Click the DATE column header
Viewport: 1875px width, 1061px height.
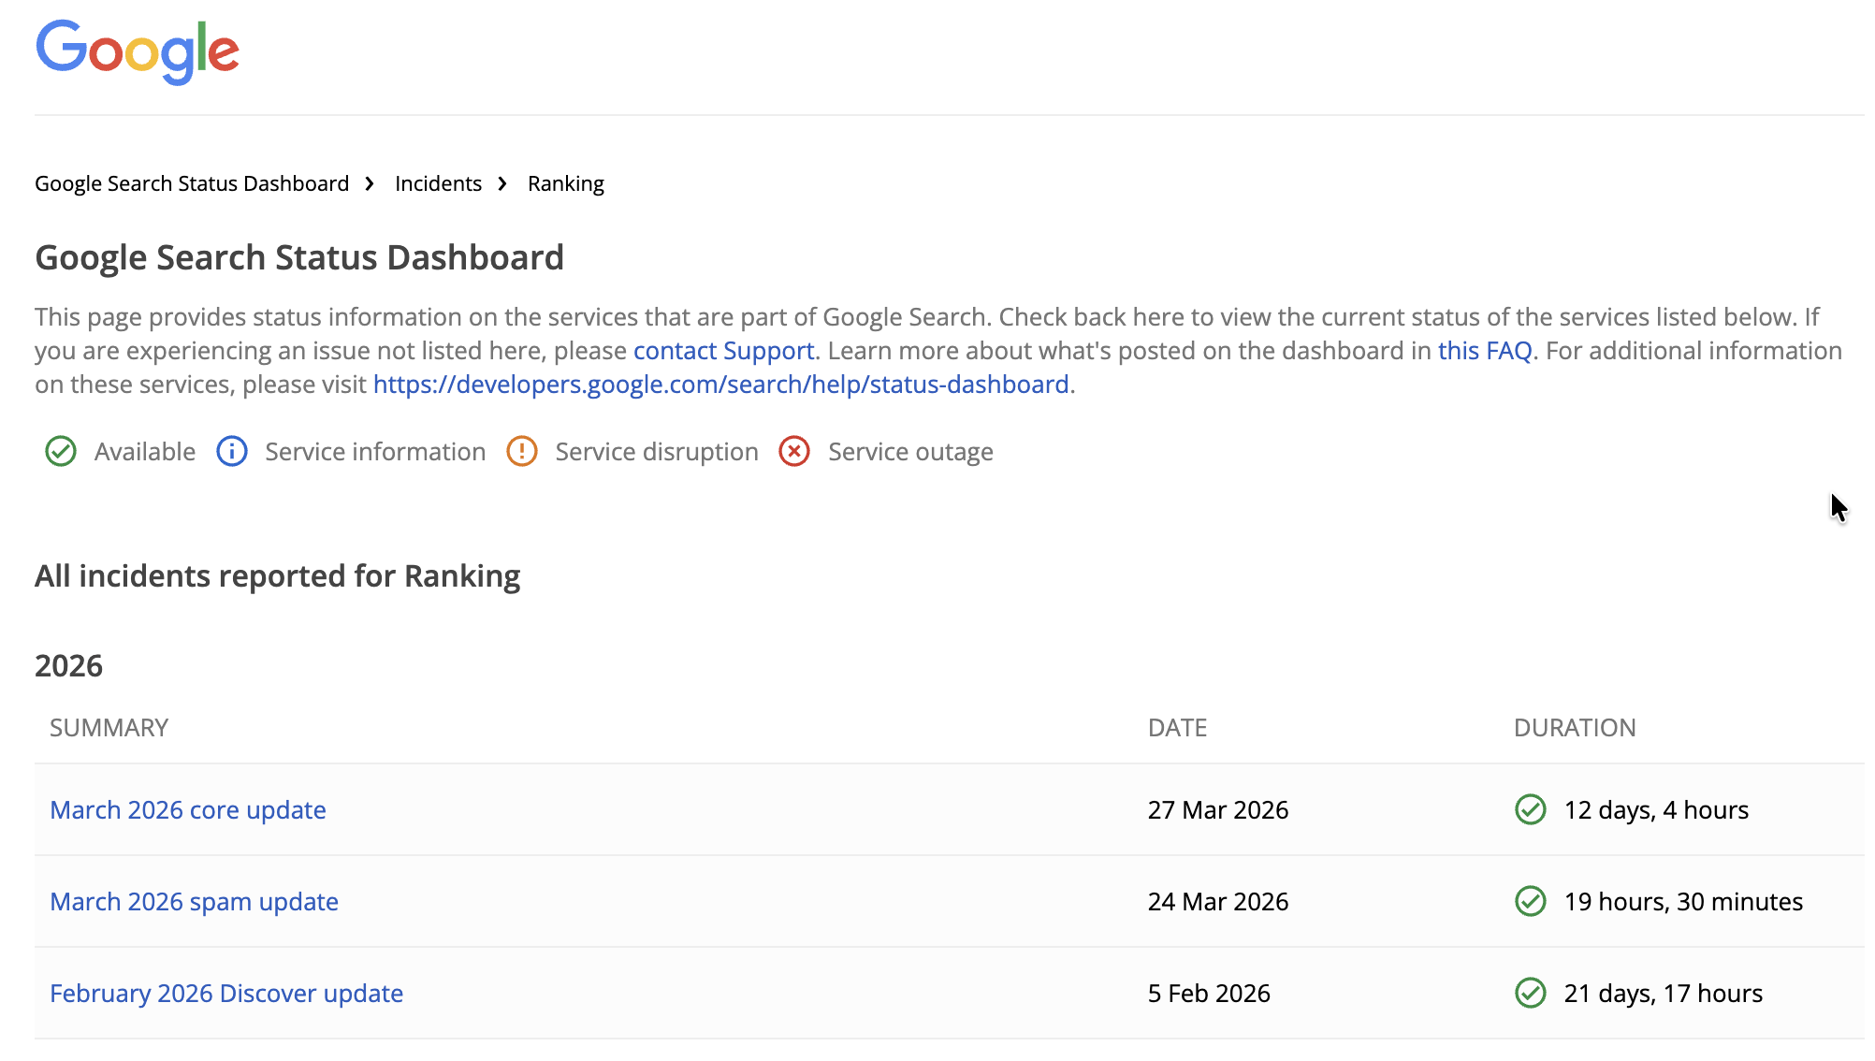click(1177, 728)
